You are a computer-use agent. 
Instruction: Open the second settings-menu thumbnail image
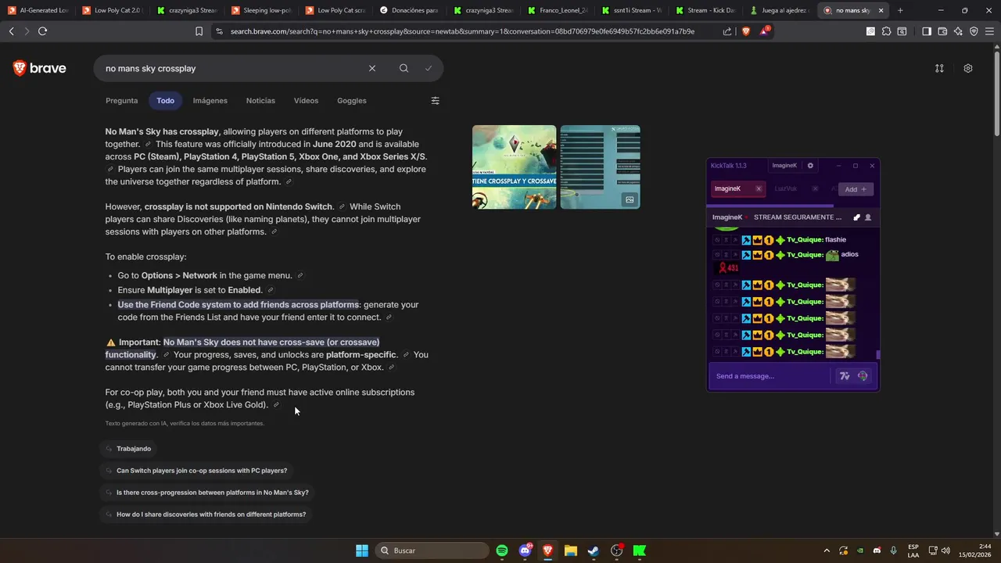(601, 167)
